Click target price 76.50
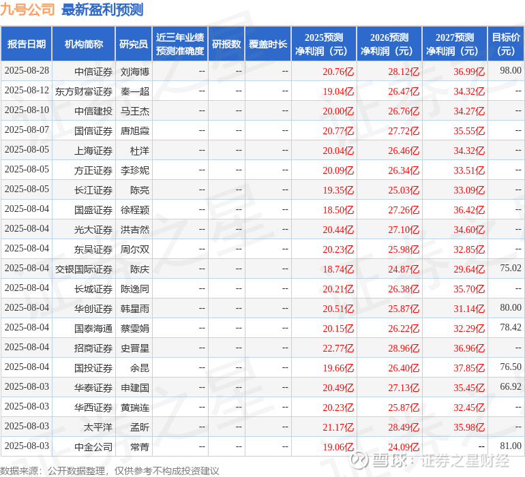 point(511,367)
